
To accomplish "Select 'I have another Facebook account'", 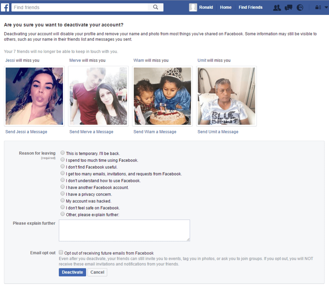I will [62, 186].
